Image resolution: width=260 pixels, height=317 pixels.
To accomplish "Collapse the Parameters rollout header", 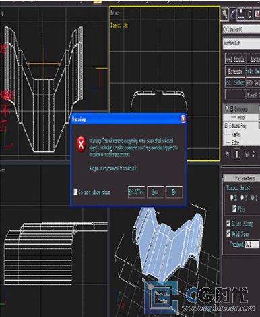I will tap(242, 178).
